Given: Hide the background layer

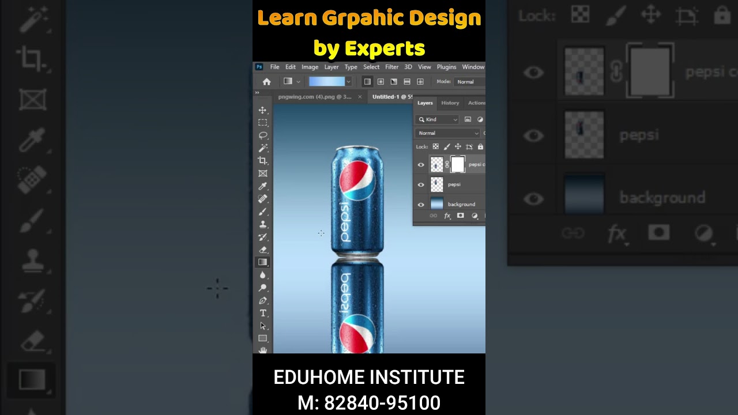Looking at the screenshot, I should tap(421, 205).
